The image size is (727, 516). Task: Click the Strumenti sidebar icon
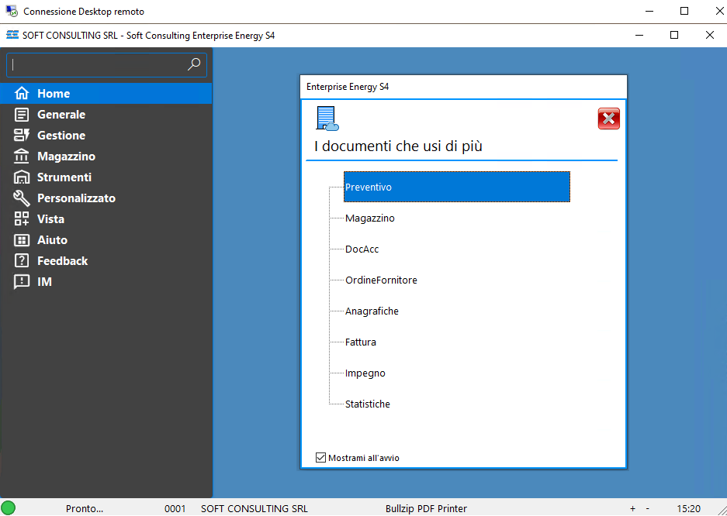coord(22,177)
